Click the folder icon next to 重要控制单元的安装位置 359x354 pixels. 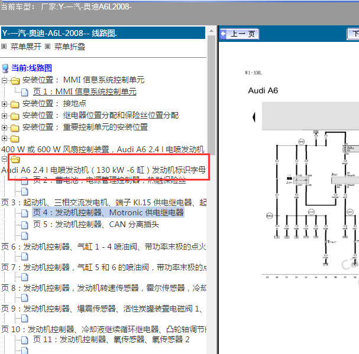click(15, 127)
